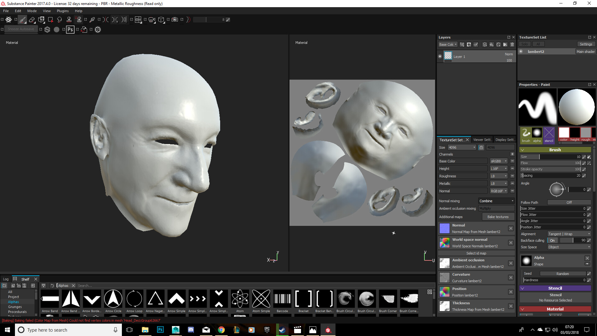The height and width of the screenshot is (336, 597).
Task: Select the Paint brush tool
Action: click(22, 20)
